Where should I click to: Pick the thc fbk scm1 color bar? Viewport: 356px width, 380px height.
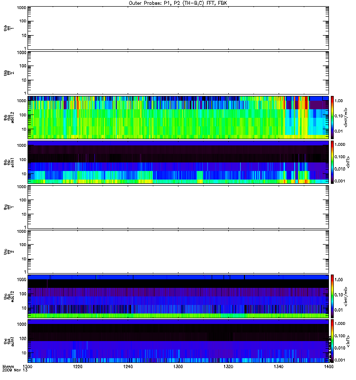[332, 341]
